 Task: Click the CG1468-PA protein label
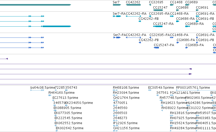point(179,35)
